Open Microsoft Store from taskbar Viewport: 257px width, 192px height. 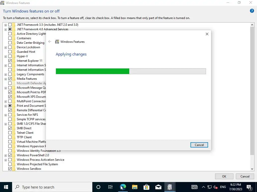pos(146,187)
